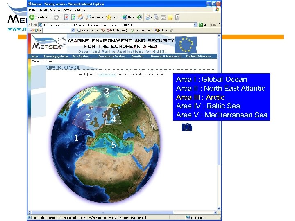Click the yellow note icon in toolbar
Viewport: 295px width, 221px height.
point(170,17)
